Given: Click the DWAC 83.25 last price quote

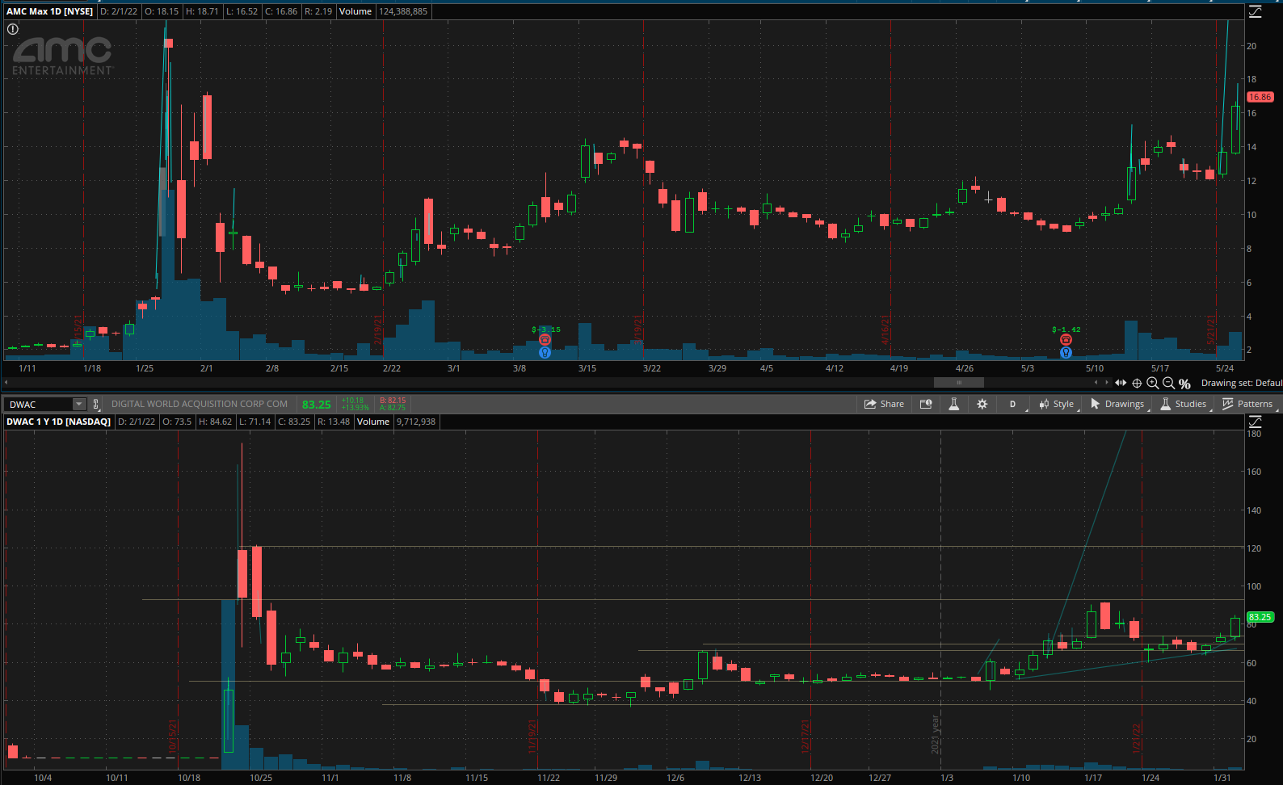Looking at the screenshot, I should 317,405.
